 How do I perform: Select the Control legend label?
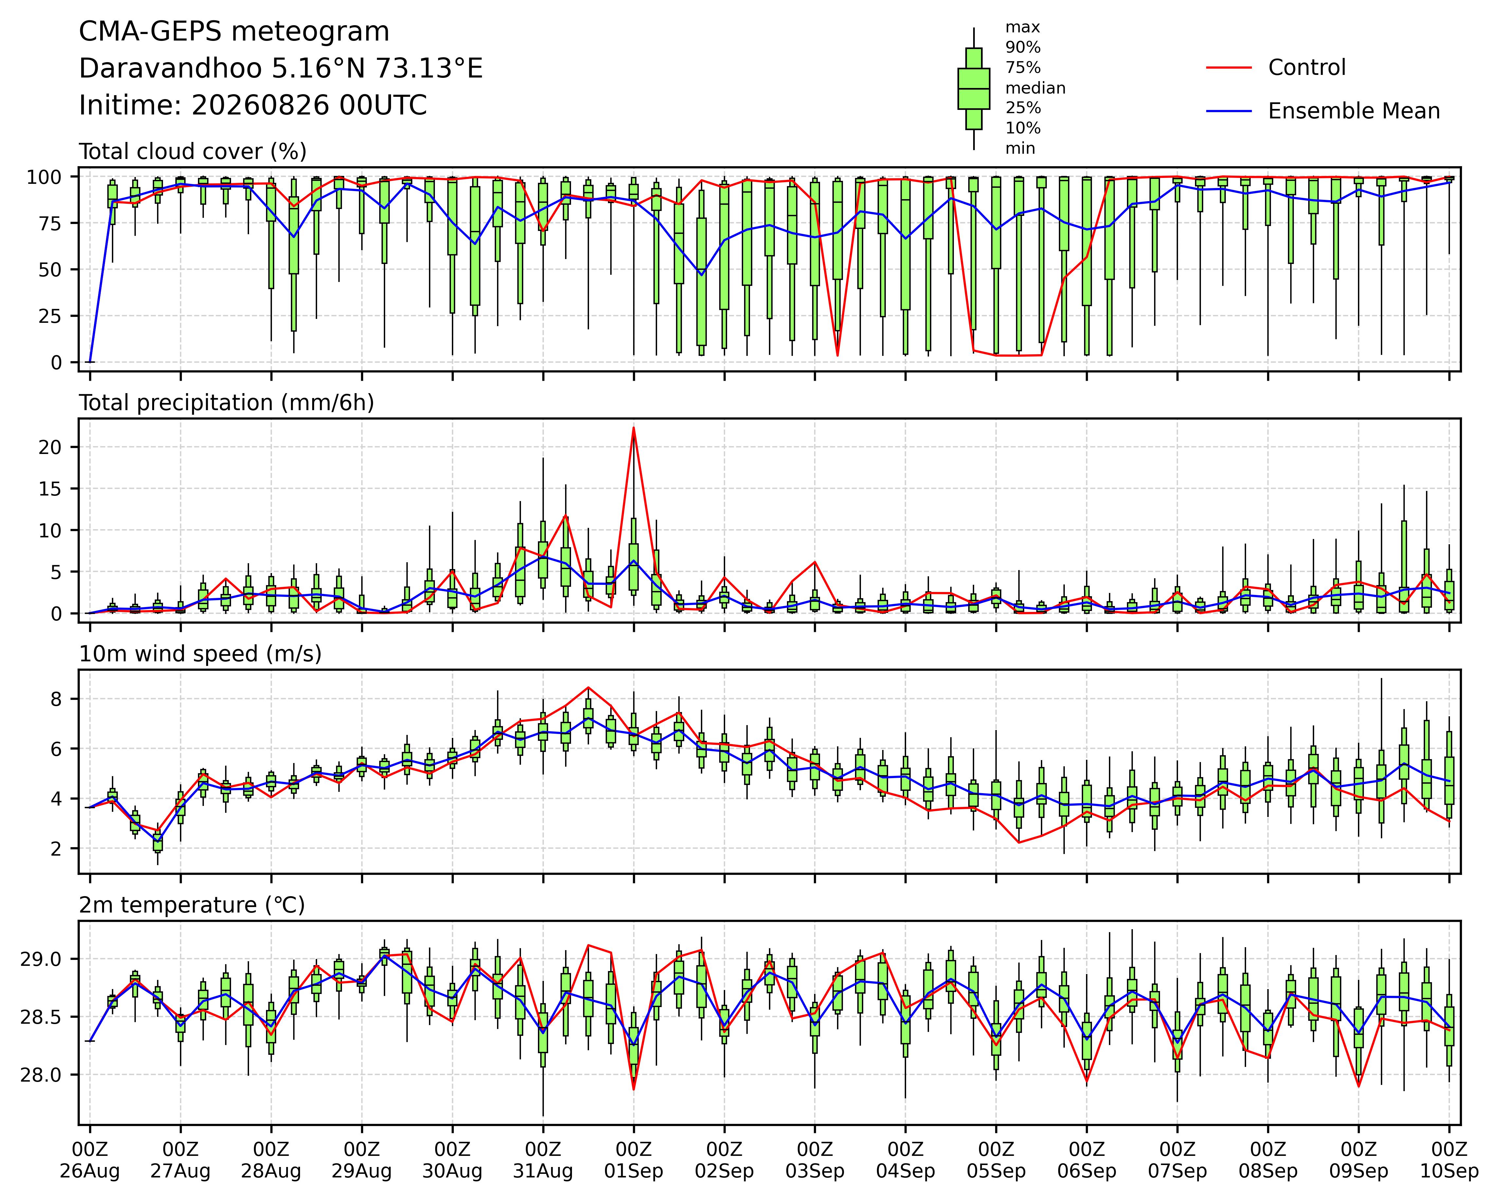[x=1306, y=68]
